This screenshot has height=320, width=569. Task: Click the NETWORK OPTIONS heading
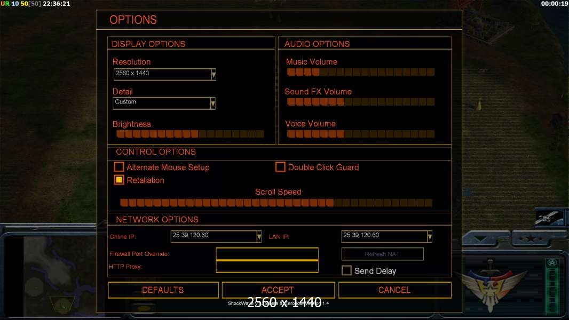(x=157, y=219)
